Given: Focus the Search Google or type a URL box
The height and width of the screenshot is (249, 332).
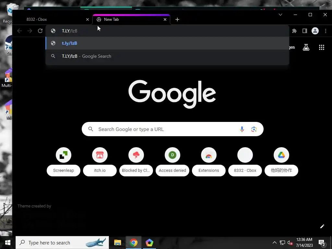Looking at the screenshot, I should (x=172, y=129).
